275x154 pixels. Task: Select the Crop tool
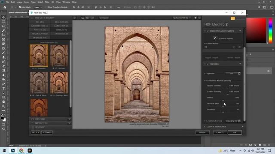[x=3, y=35]
